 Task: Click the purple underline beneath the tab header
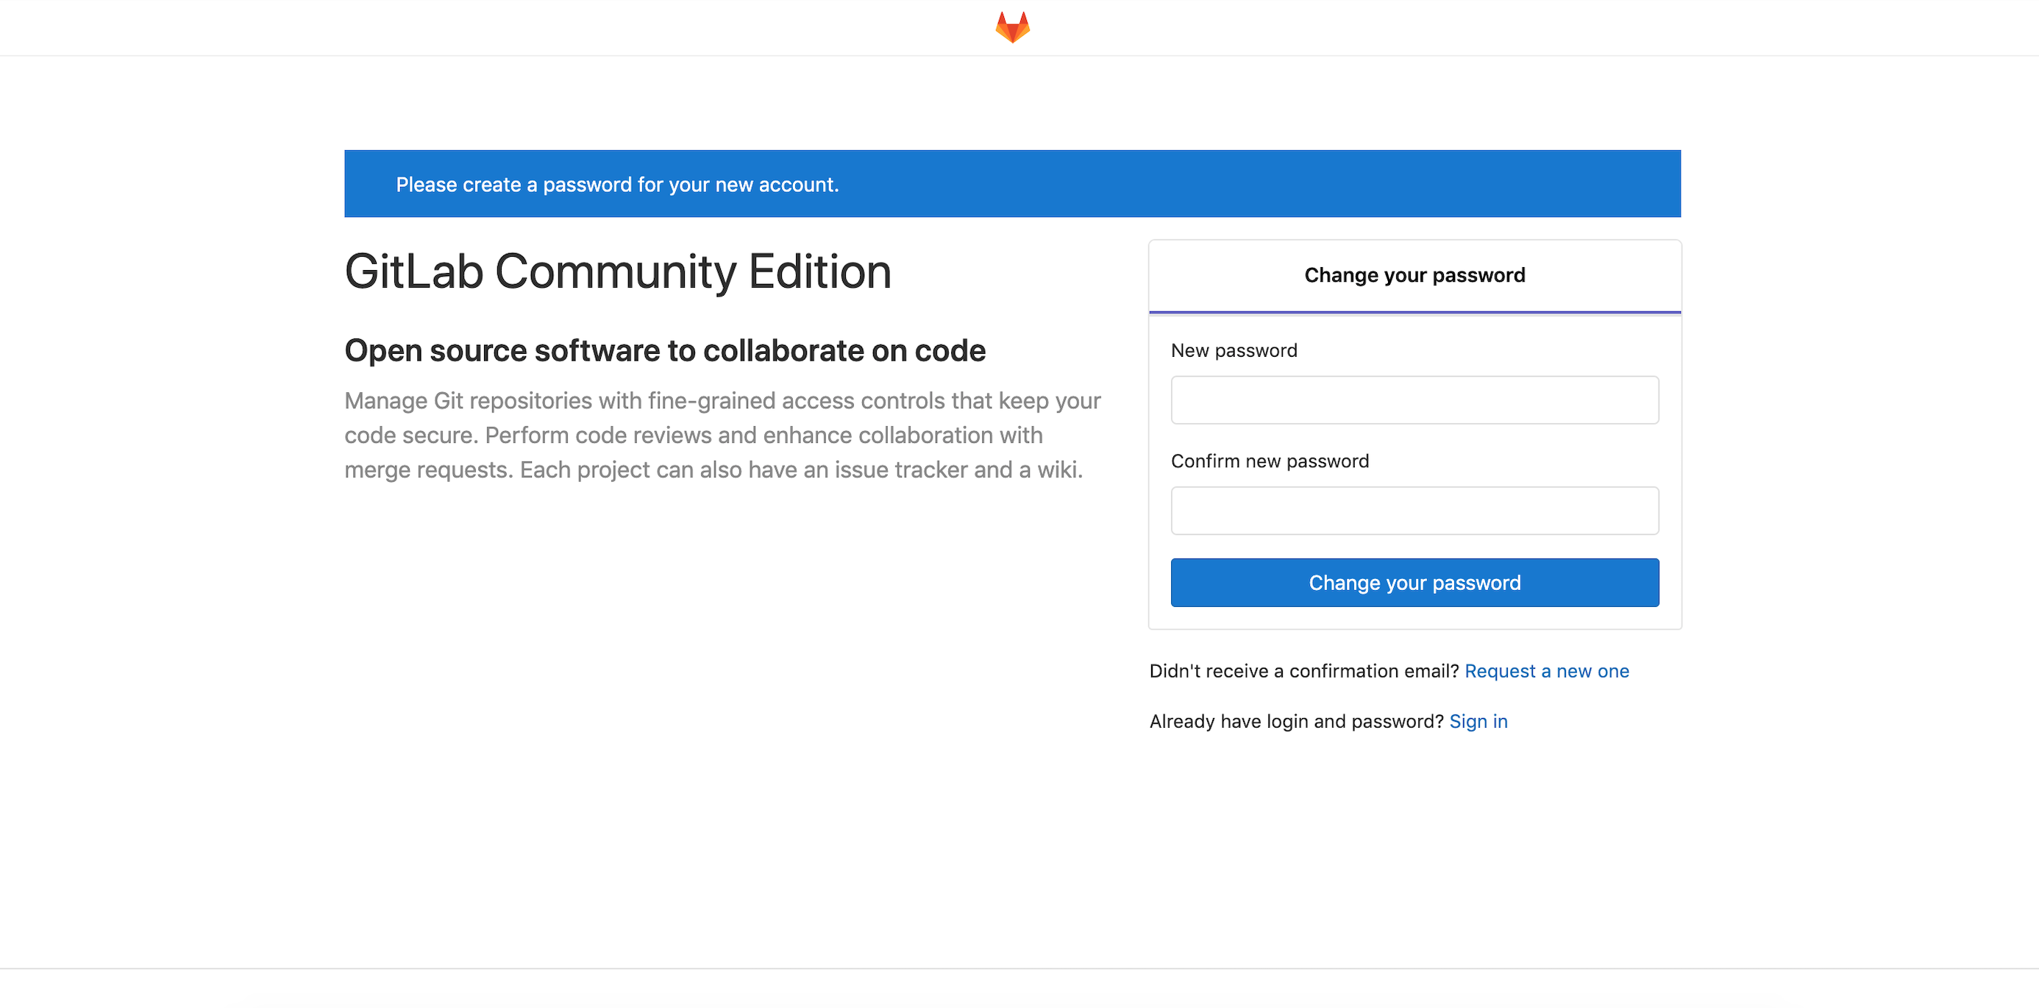1414,313
